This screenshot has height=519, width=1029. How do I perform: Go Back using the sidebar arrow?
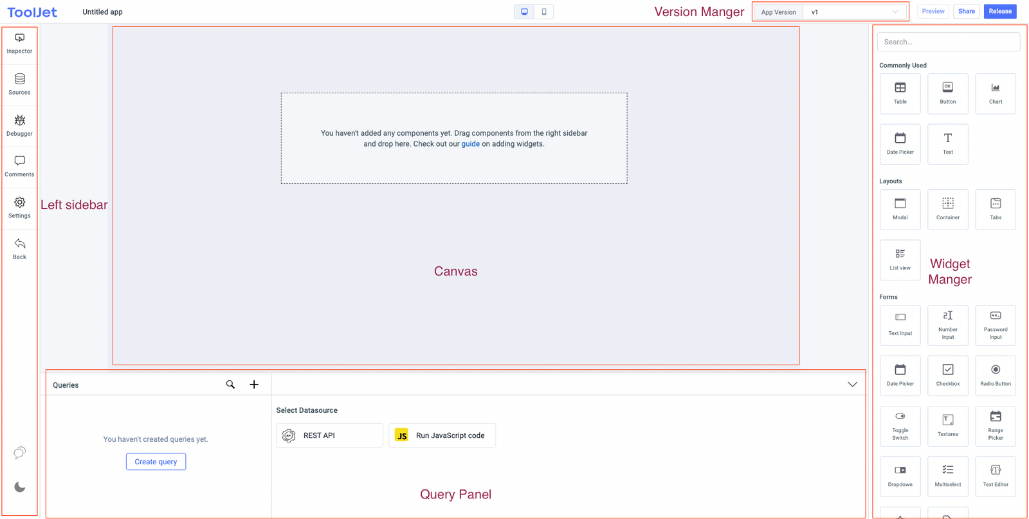[x=19, y=249]
